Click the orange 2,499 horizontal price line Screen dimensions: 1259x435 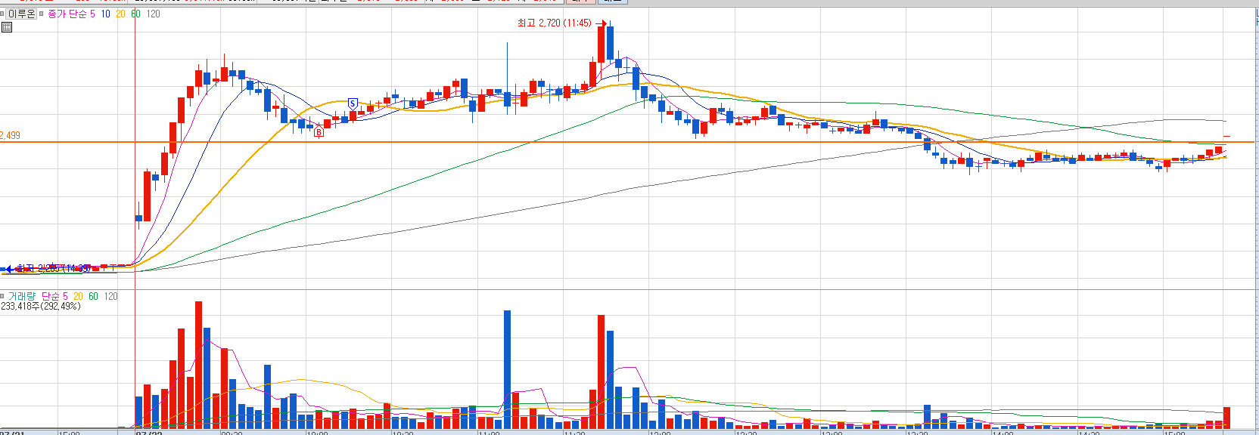click(x=681, y=142)
